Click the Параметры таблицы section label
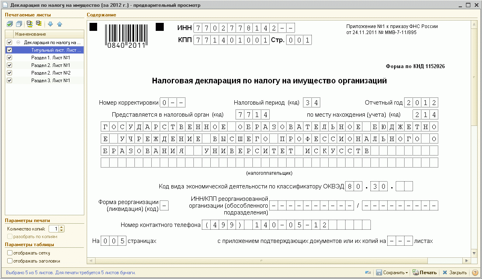The width and height of the screenshot is (482, 279). click(x=28, y=245)
